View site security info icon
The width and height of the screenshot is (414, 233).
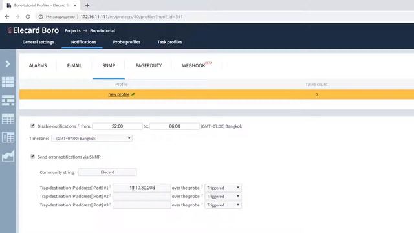(x=41, y=17)
